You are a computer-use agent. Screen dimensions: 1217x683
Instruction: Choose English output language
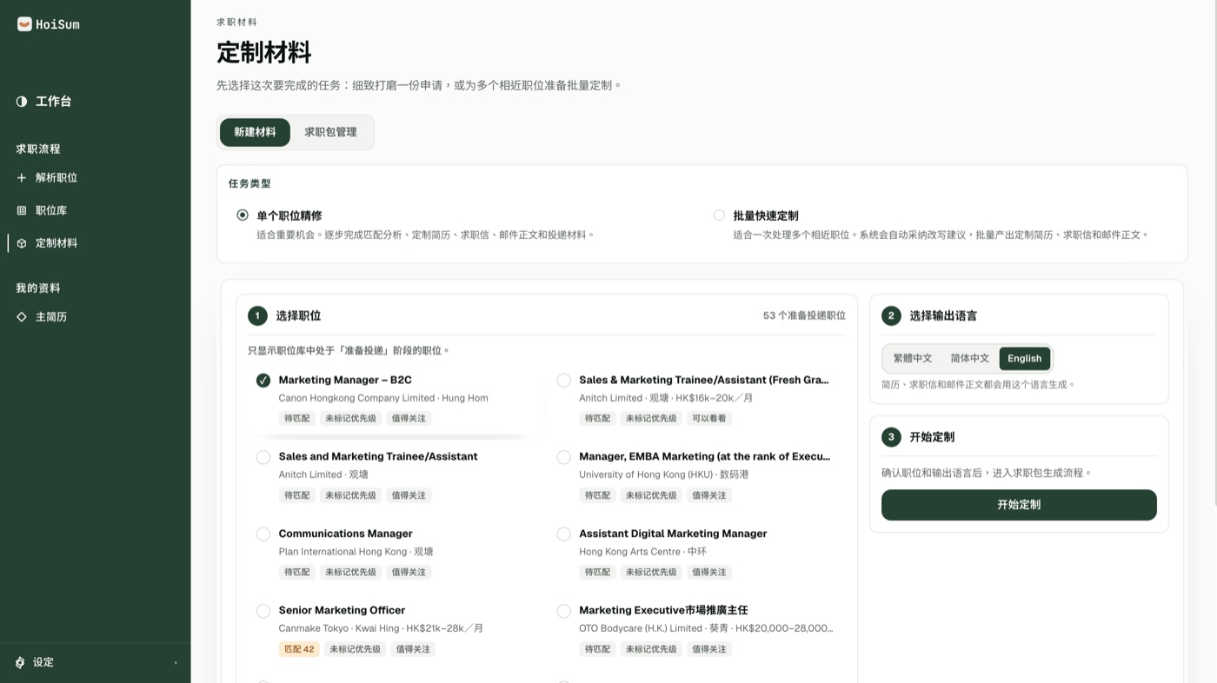pos(1025,358)
